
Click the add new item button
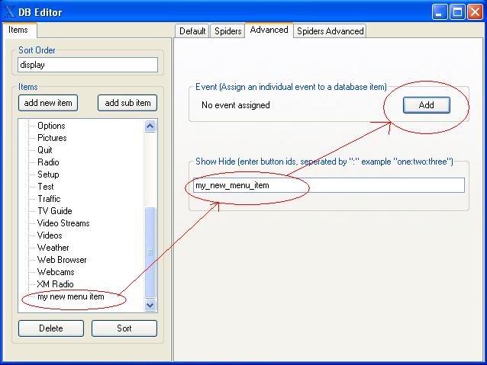48,103
